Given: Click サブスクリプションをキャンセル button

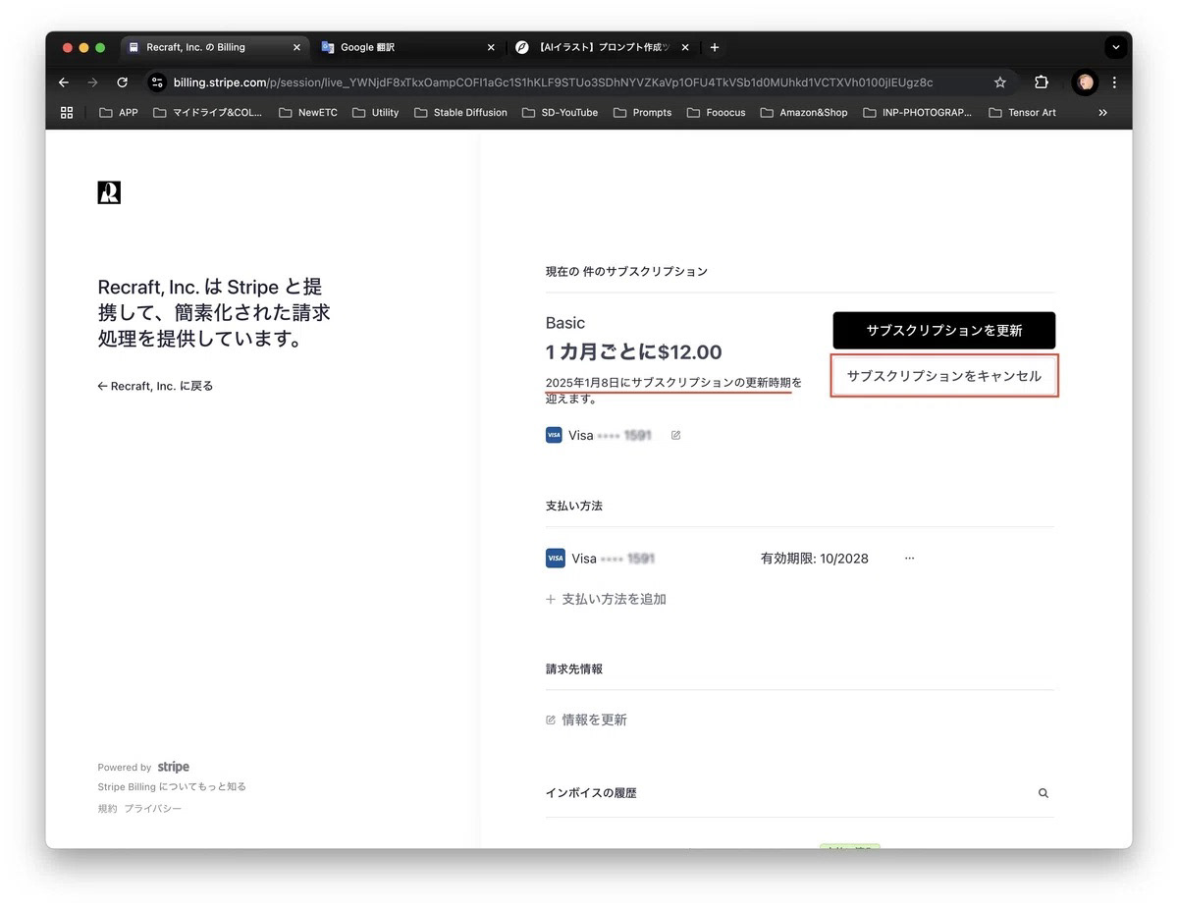Looking at the screenshot, I should 944,376.
